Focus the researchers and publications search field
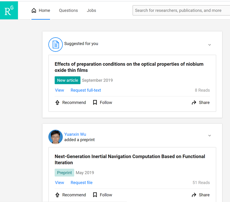 point(180,10)
